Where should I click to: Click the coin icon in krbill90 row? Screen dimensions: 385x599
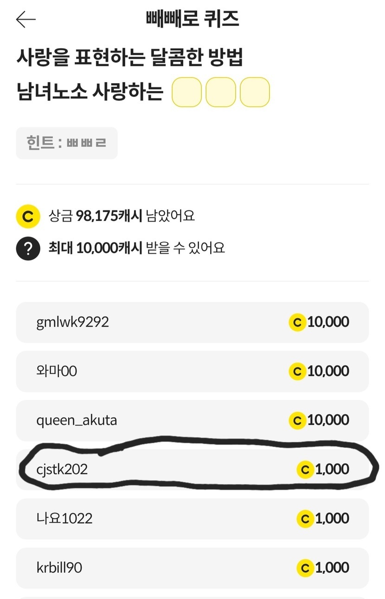[305, 568]
